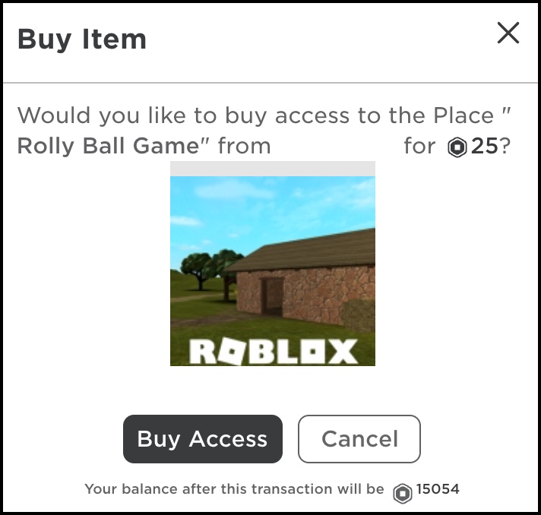Screen dimensions: 541x515
Task: Click the stone building doorway in thumbnail
Action: click(x=272, y=295)
